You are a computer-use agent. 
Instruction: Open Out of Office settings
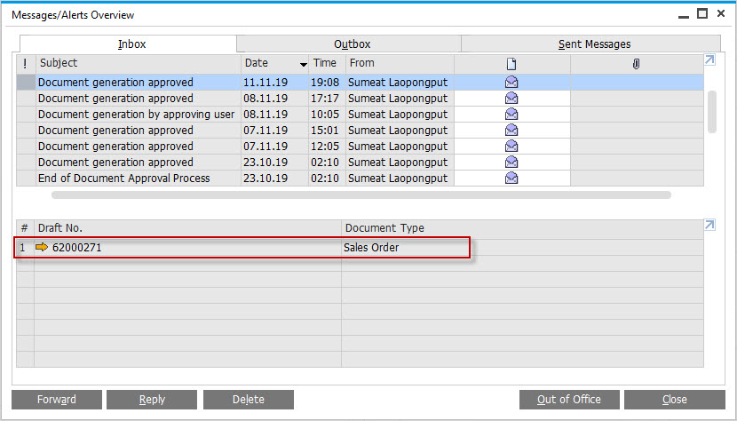[x=569, y=400]
